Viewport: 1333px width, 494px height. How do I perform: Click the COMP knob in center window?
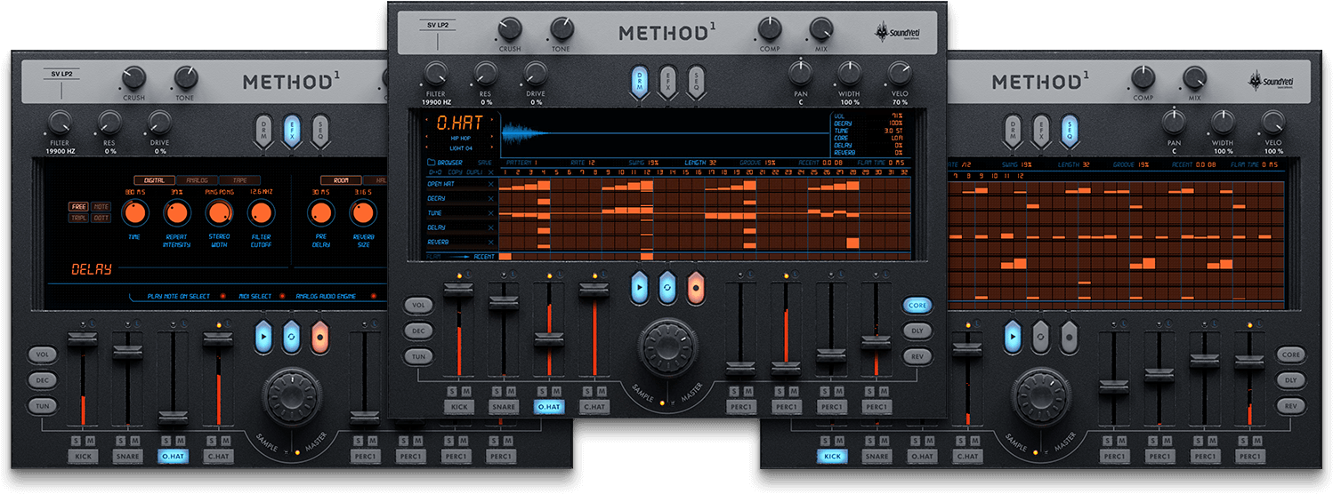pos(770,29)
